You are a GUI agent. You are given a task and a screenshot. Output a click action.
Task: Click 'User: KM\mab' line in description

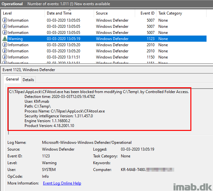[37, 101]
